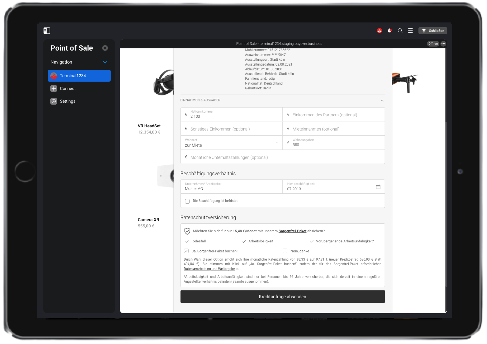
Task: Focus Einkommen des Partners field
Action: pyautogui.click(x=334, y=114)
